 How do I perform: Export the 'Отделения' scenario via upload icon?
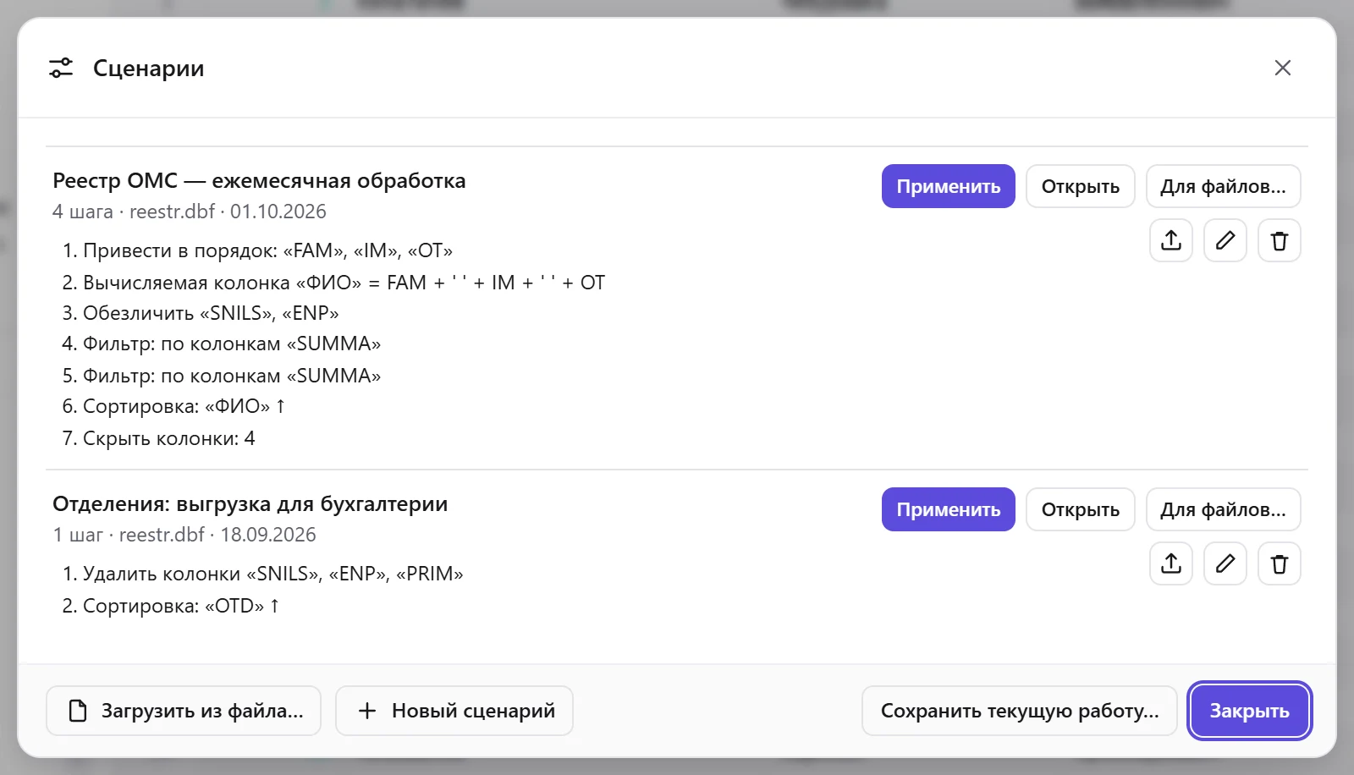(1171, 563)
